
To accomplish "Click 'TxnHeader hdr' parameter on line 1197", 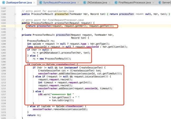I will tap(103, 35).
